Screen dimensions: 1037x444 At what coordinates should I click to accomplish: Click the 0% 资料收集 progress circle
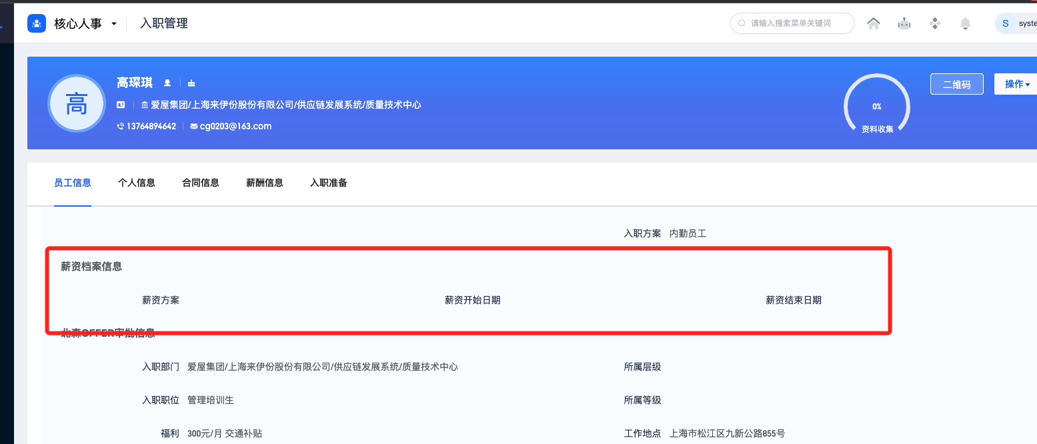pyautogui.click(x=877, y=105)
